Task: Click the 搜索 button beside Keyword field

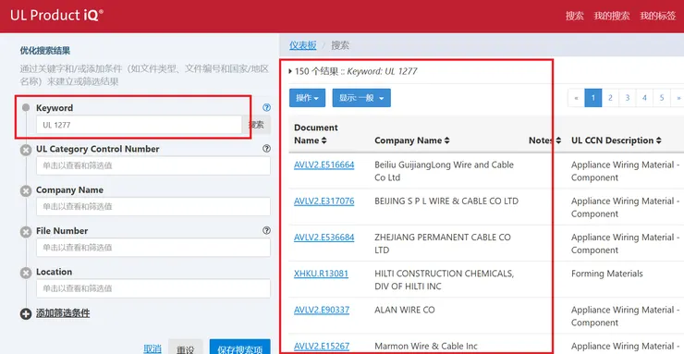Action: pos(257,125)
